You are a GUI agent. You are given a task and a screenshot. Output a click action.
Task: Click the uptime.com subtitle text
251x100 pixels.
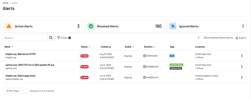(x=11, y=68)
